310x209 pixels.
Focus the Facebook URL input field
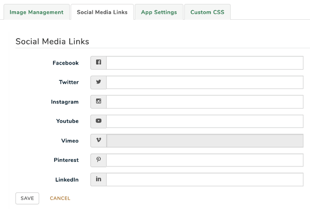(205, 63)
